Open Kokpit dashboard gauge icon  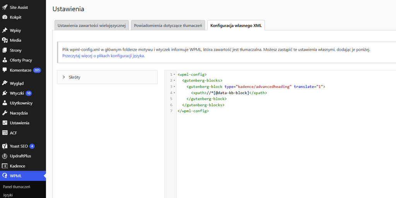pyautogui.click(x=5, y=17)
